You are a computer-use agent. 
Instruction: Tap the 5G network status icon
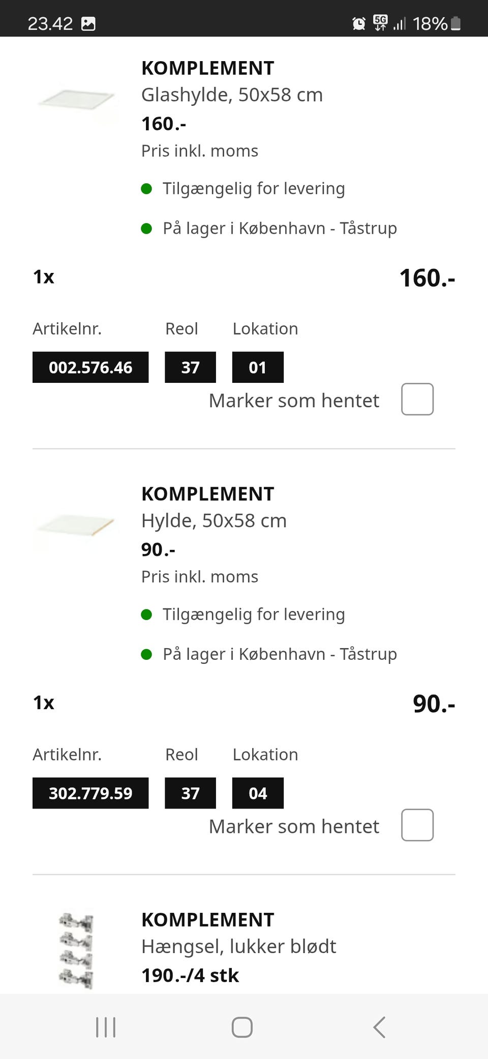[380, 22]
